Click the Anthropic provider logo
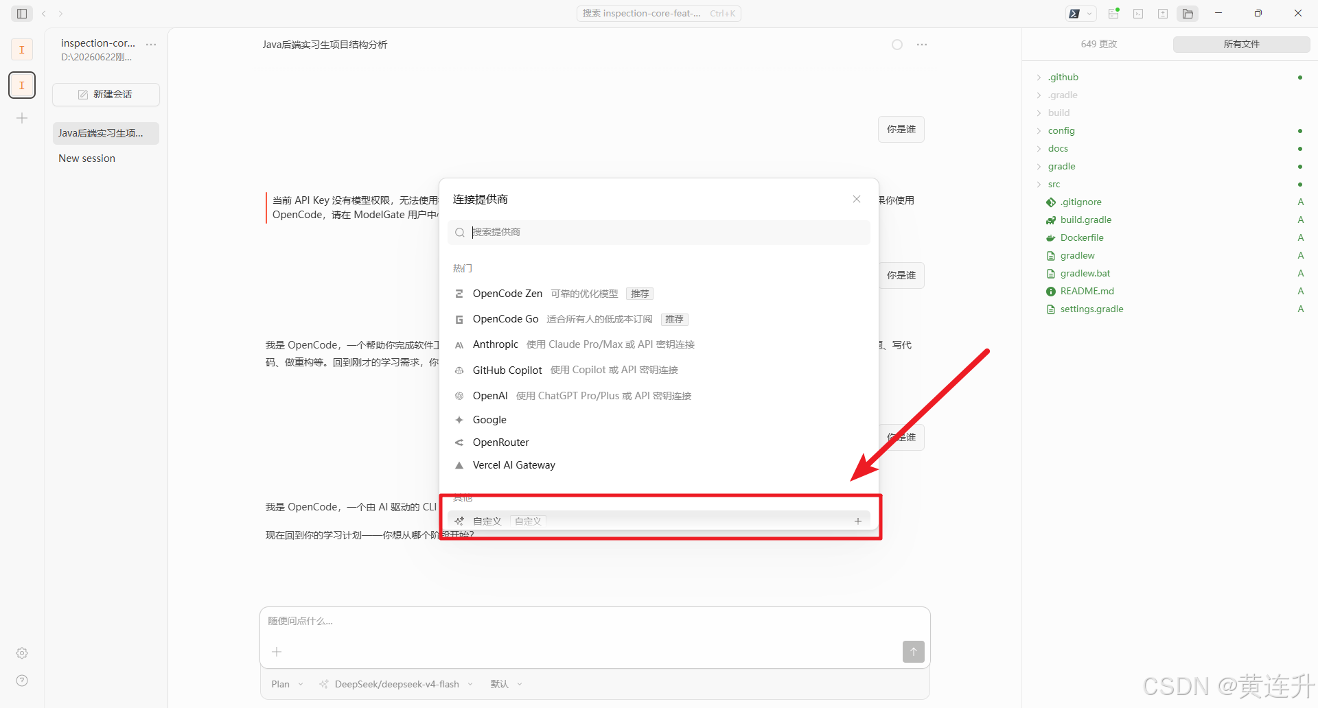This screenshot has height=708, width=1318. 459,345
